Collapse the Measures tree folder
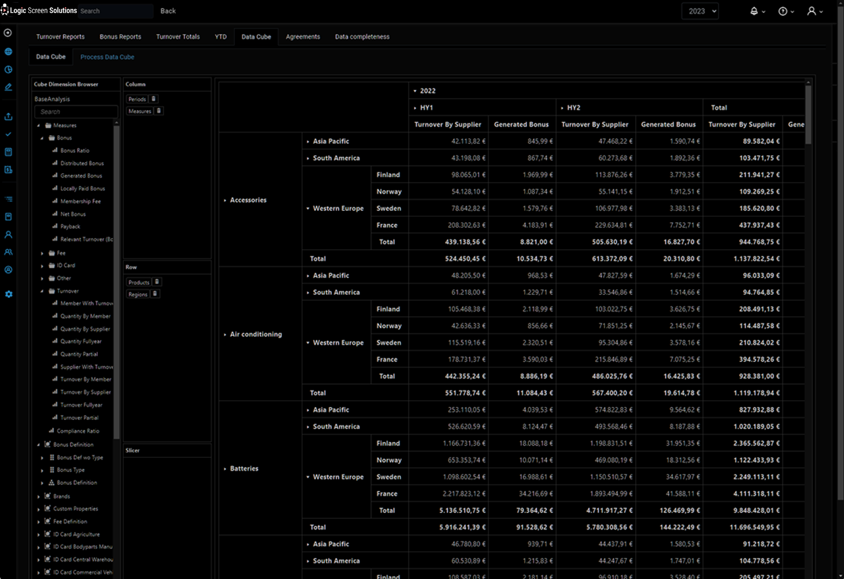The height and width of the screenshot is (579, 844). click(39, 126)
